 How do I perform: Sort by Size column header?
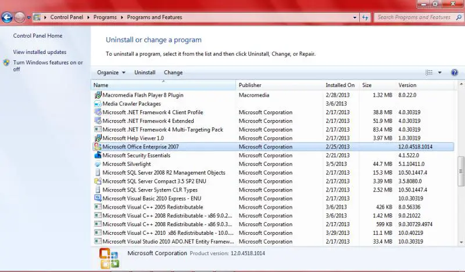(377, 85)
